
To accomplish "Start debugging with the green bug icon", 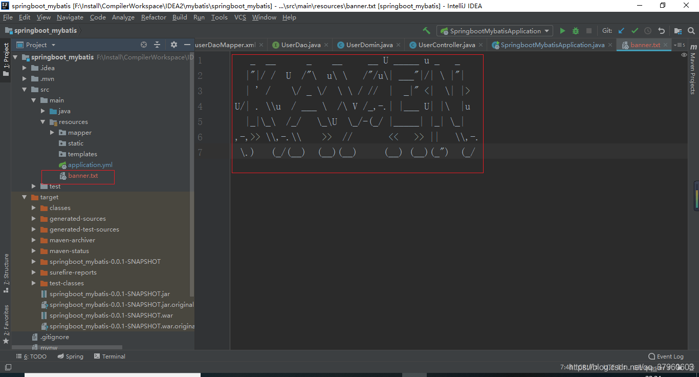I will point(576,31).
